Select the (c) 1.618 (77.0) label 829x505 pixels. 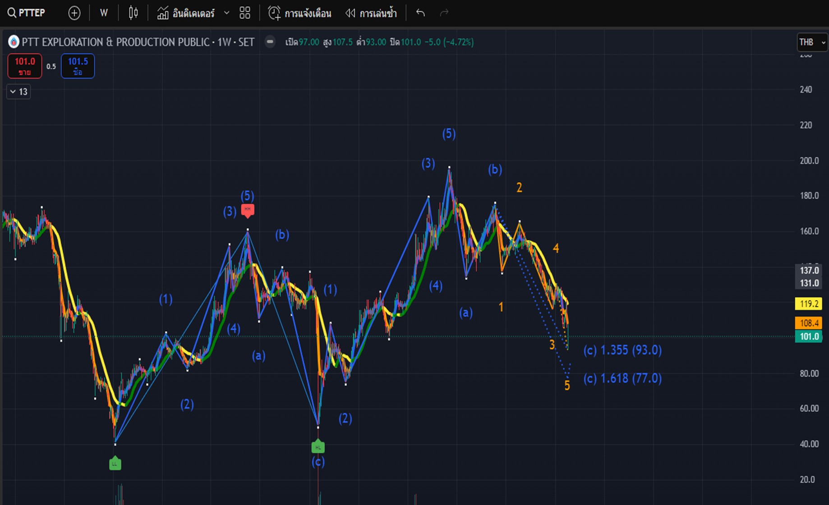pos(622,378)
